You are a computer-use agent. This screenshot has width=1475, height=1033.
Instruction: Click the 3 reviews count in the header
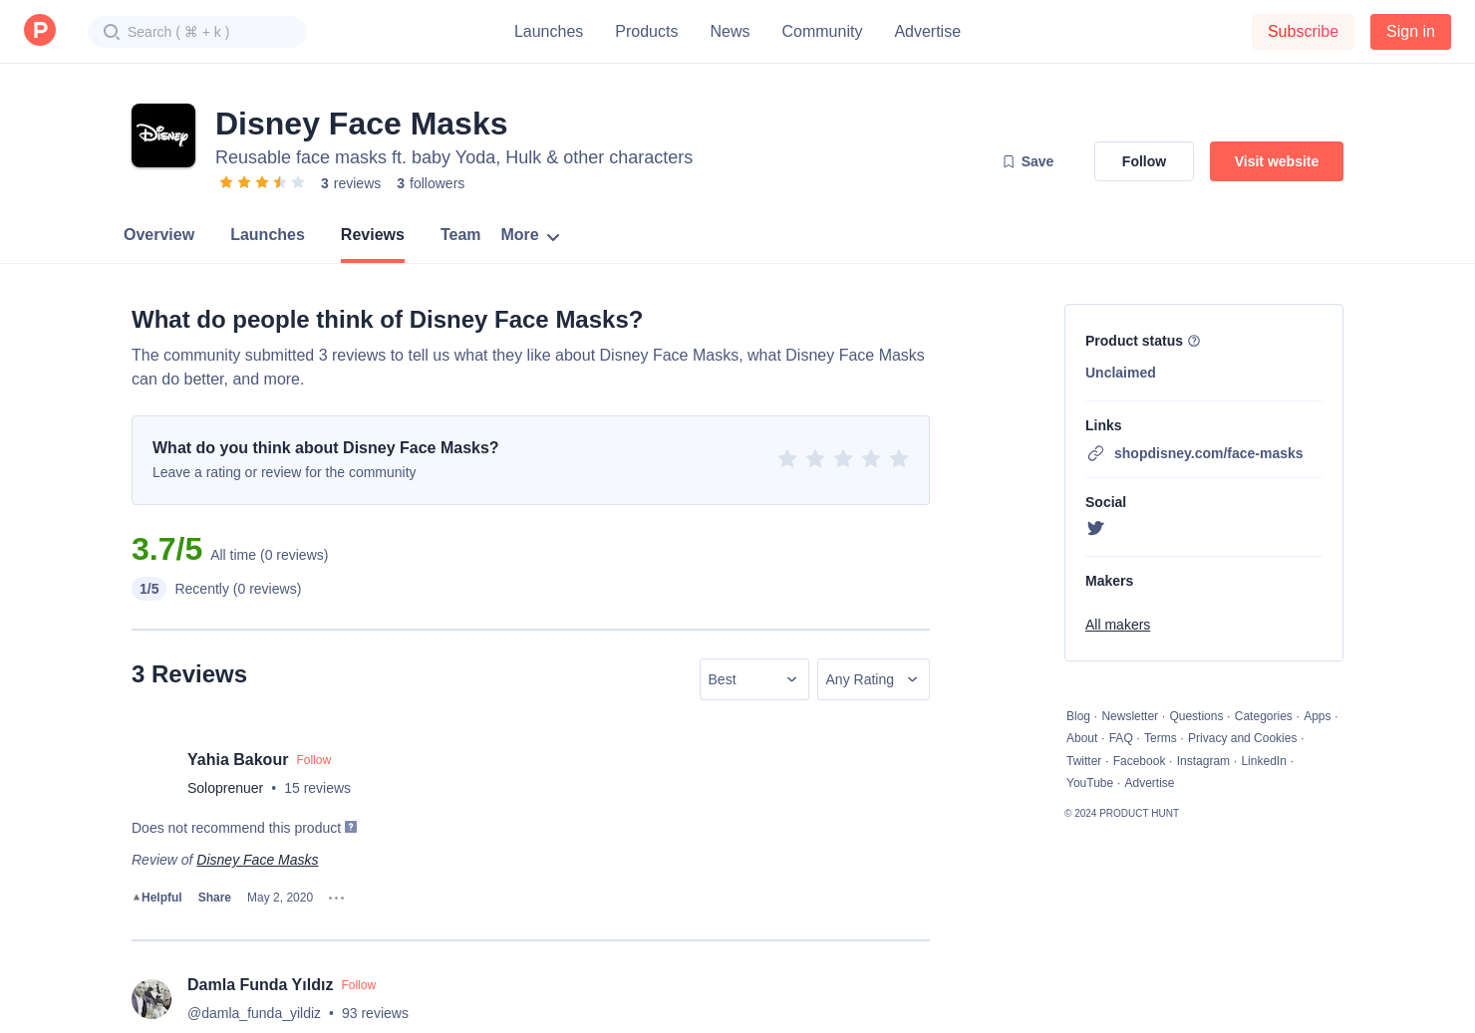(x=351, y=183)
